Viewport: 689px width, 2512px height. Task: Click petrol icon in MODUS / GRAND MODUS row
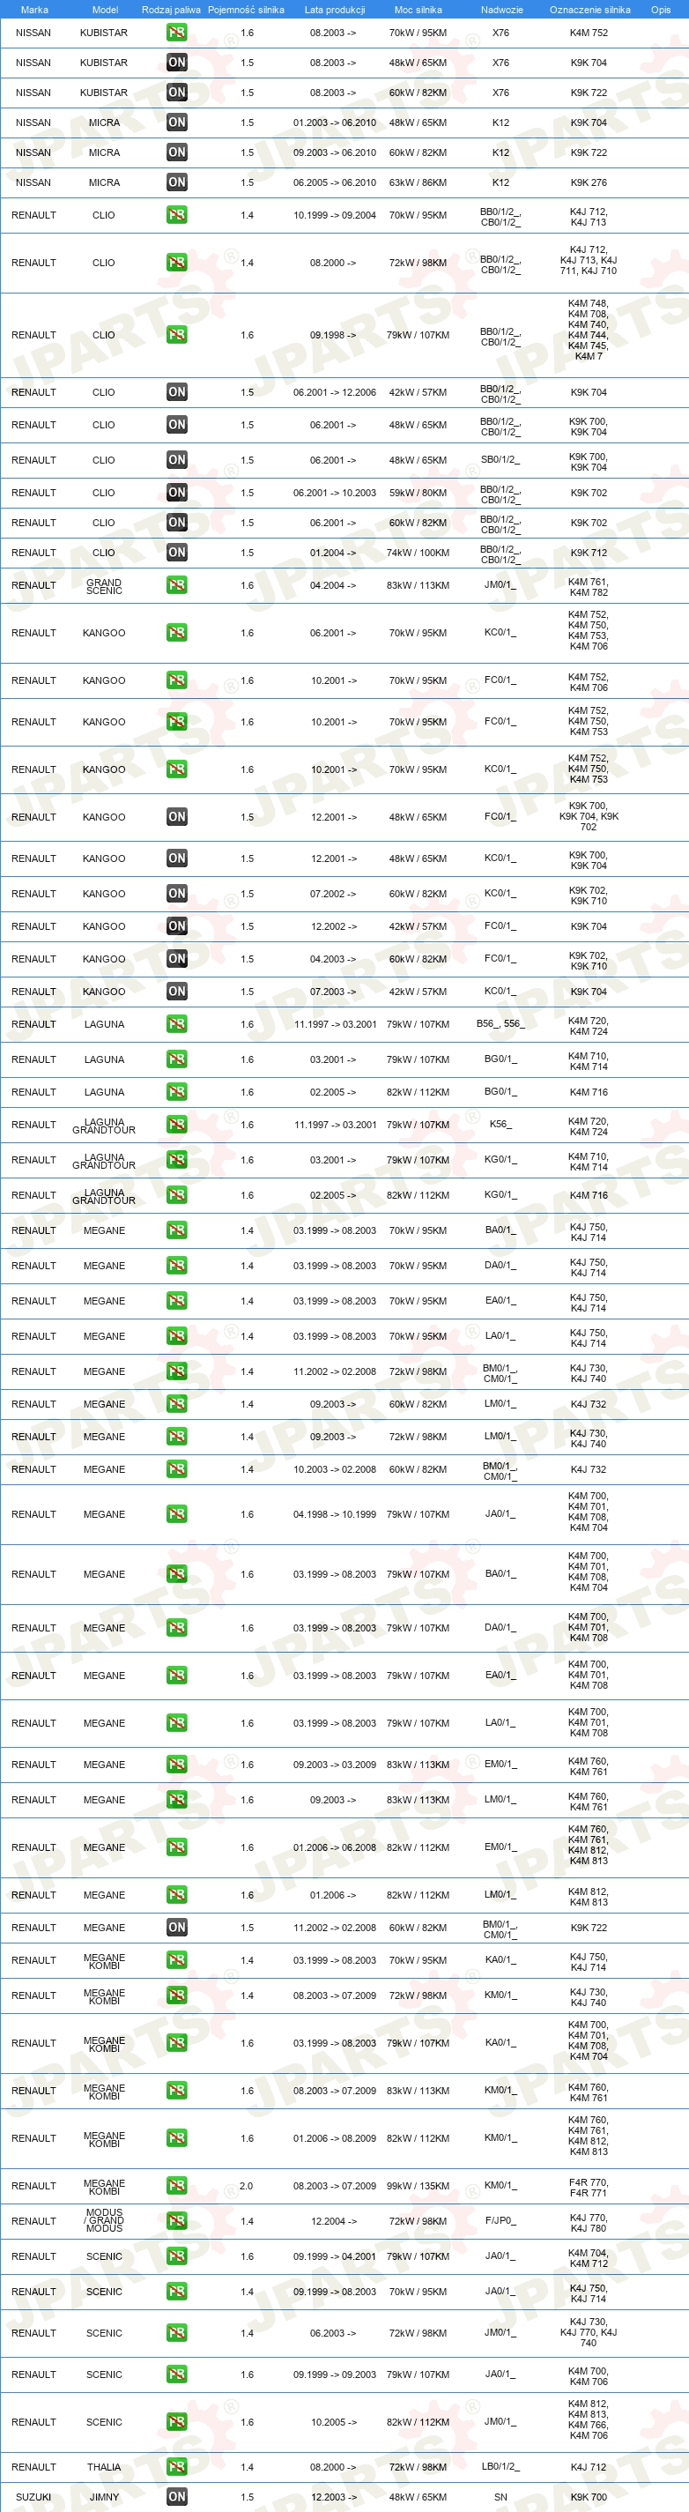click(176, 2220)
